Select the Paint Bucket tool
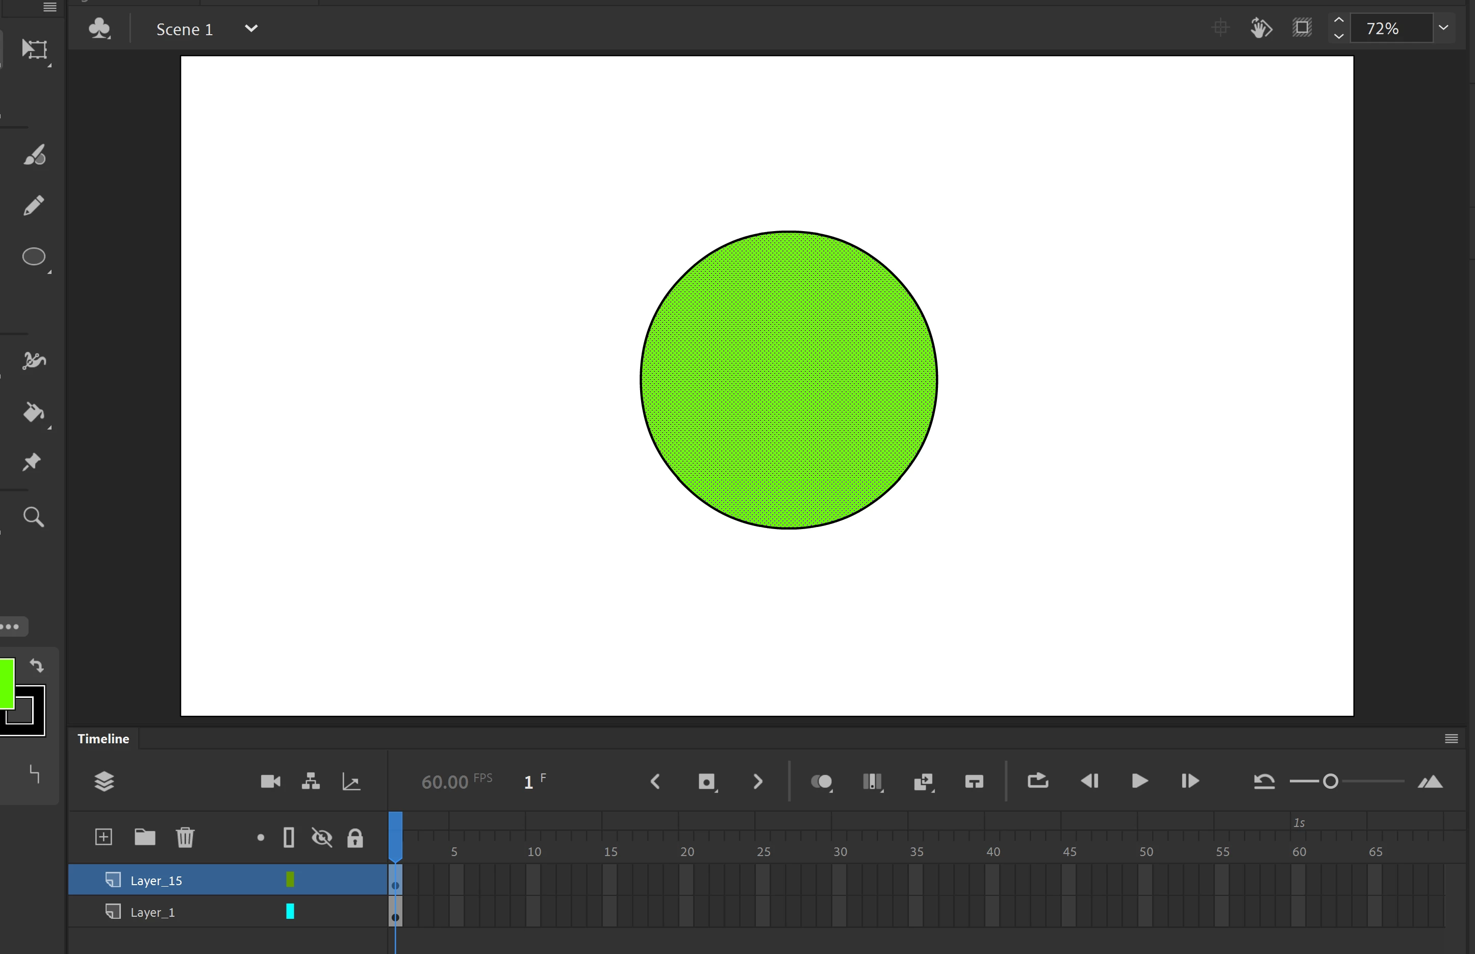Viewport: 1475px width, 954px height. point(34,412)
